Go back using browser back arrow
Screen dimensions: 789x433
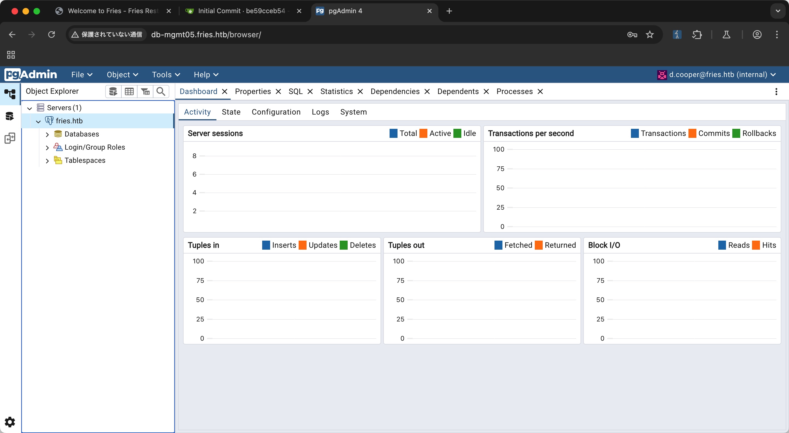click(x=12, y=35)
